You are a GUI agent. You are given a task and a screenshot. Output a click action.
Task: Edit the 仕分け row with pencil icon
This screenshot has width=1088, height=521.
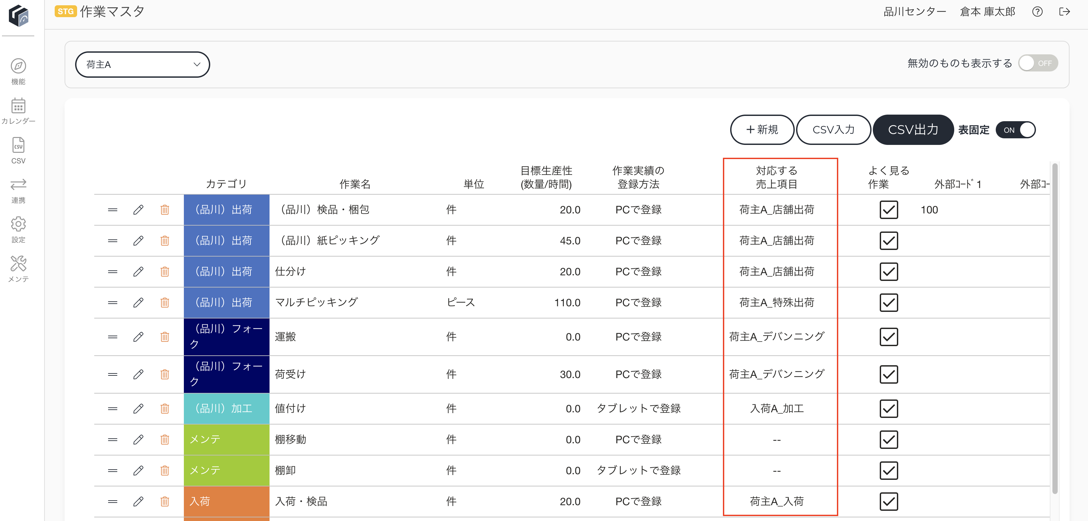[x=138, y=271]
